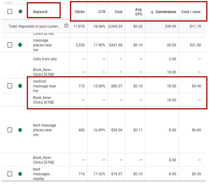
Task: Click the $431.68 cost cell
Action: 116,45
